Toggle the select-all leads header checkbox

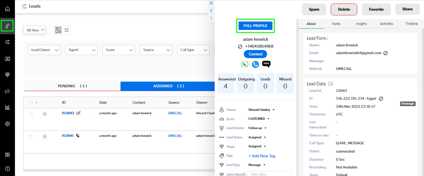[x=31, y=103]
